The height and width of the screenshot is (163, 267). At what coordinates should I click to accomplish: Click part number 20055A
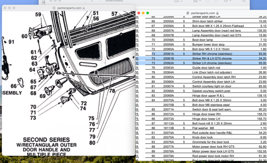click(169, 21)
